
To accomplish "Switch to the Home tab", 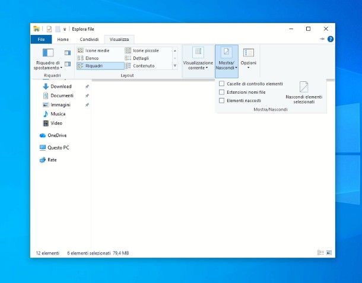I will click(63, 40).
